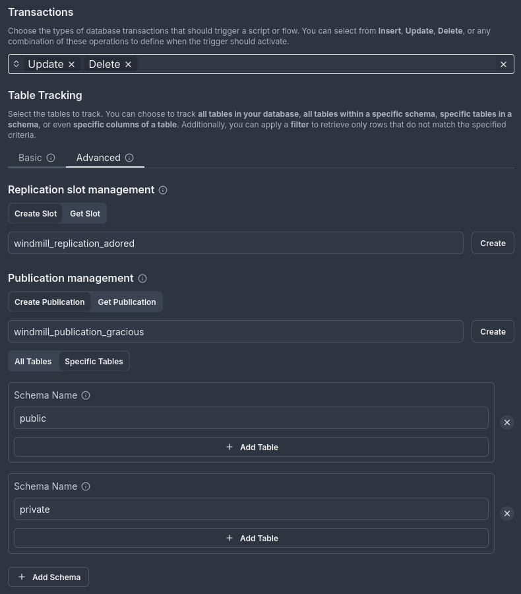This screenshot has width=521, height=594.
Task: Click the plus icon on Add Schema
Action: point(22,577)
